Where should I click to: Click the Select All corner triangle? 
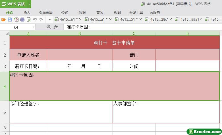point(7,33)
